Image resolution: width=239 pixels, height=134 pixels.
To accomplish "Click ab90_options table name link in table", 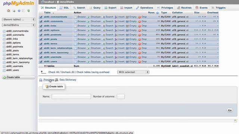I will (x=52, y=30).
